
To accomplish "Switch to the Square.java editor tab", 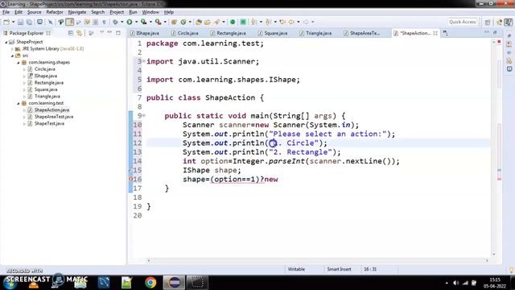I will coord(273,33).
